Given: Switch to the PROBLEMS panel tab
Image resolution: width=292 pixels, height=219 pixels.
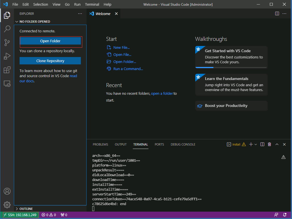Looking at the screenshot, I should point(100,144).
